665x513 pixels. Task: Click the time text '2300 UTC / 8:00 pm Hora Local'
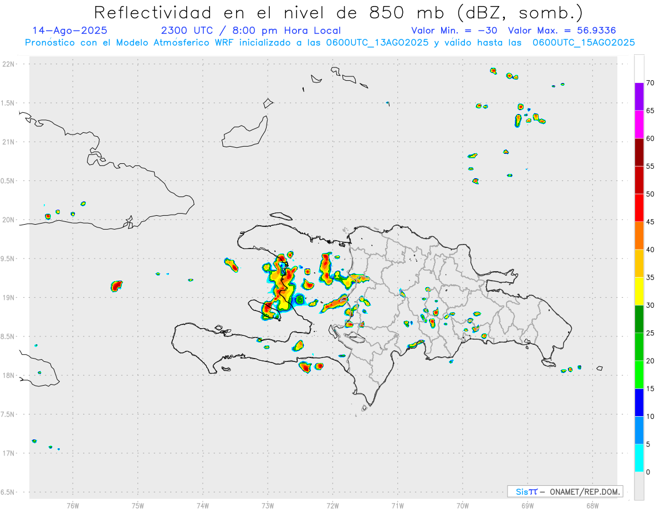(250, 30)
